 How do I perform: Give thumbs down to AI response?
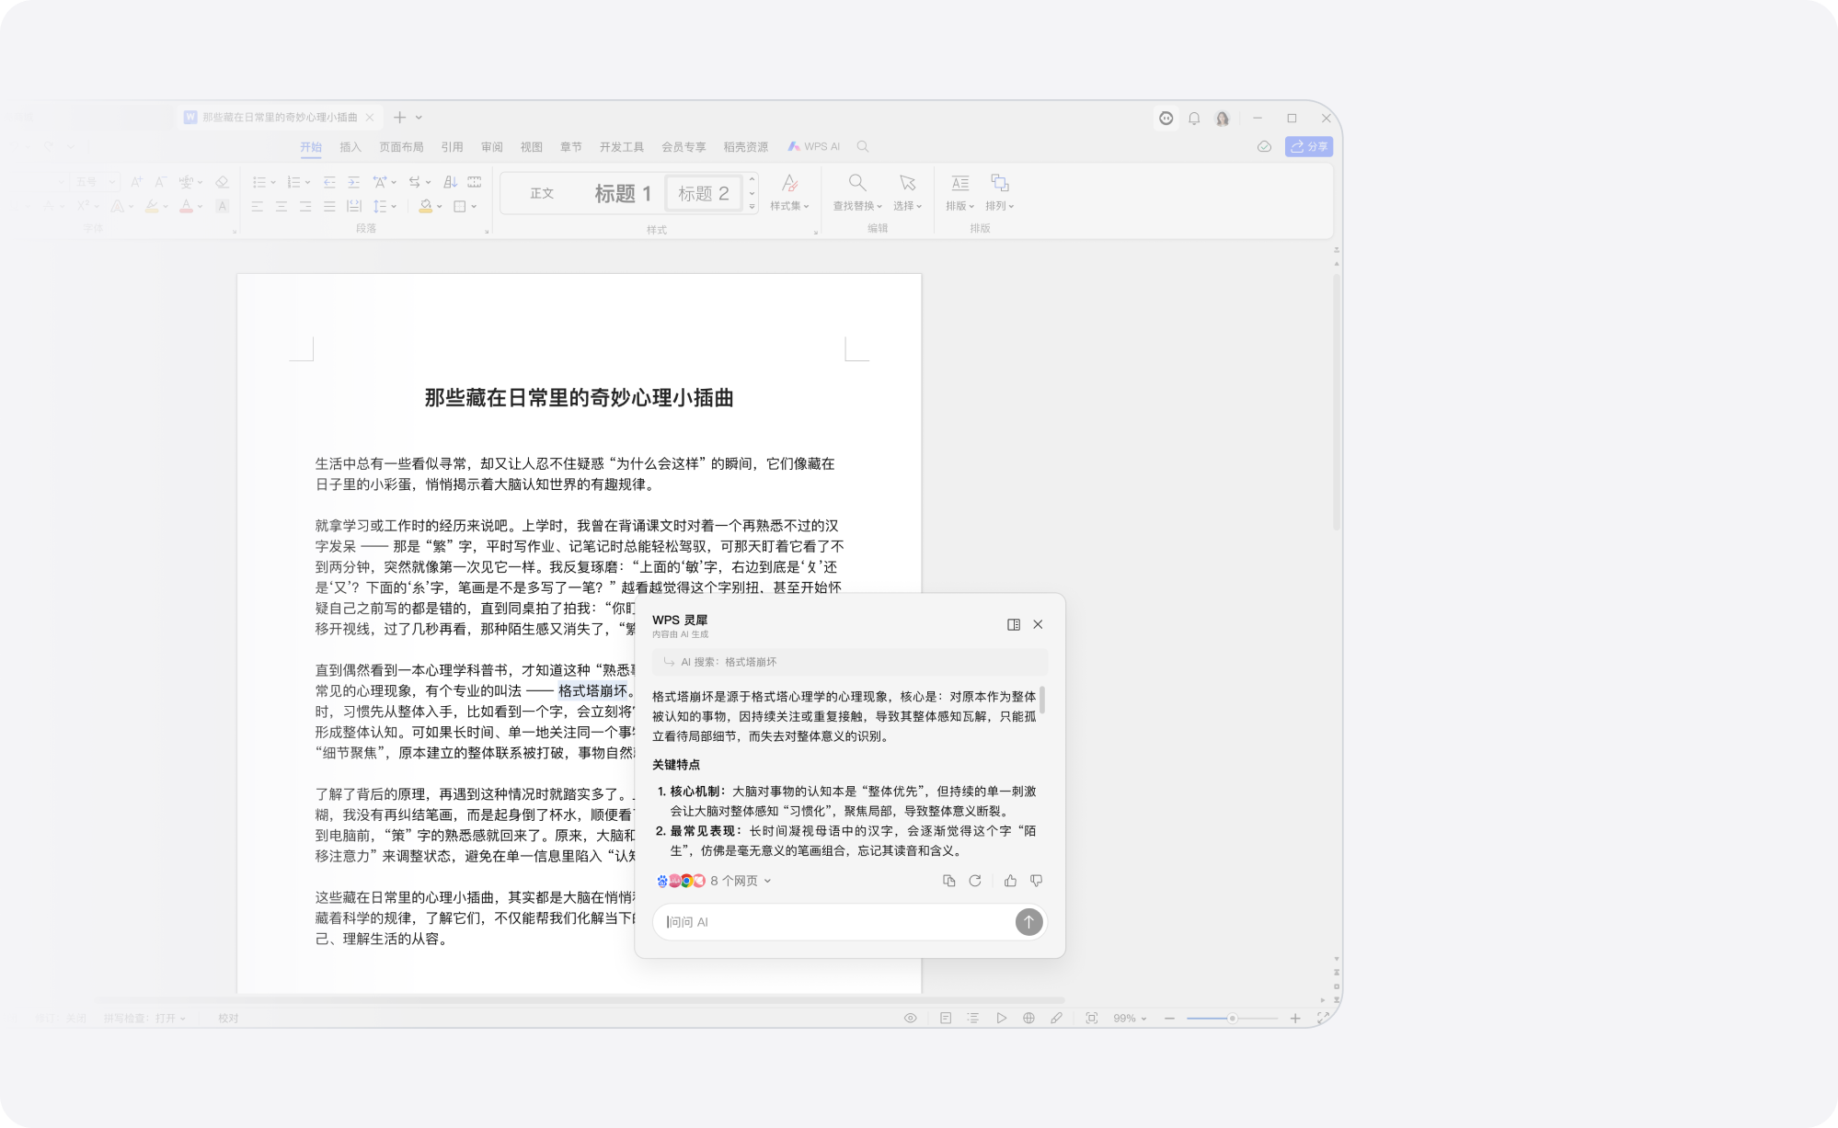(x=1036, y=881)
